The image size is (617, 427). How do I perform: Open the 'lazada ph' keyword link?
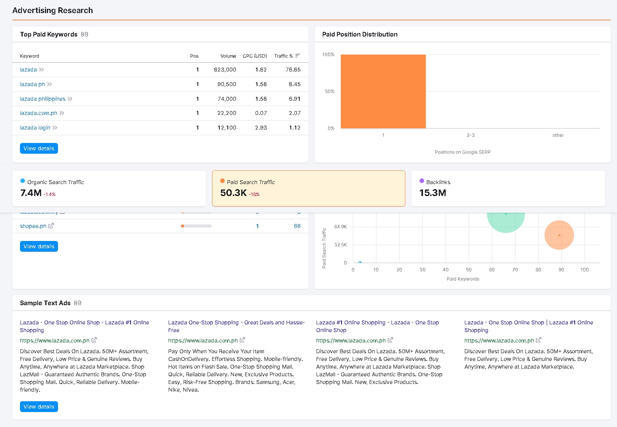click(x=32, y=84)
